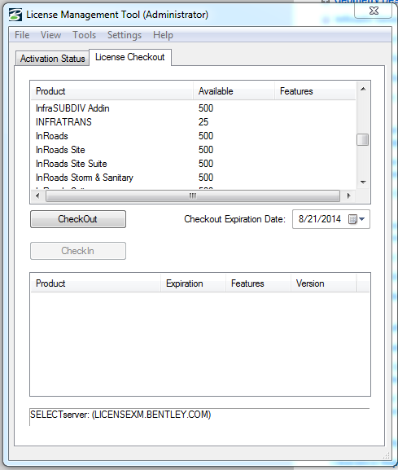398x470 pixels.
Task: Select the InRoads Storm & Sanitary row
Action: pos(194,177)
